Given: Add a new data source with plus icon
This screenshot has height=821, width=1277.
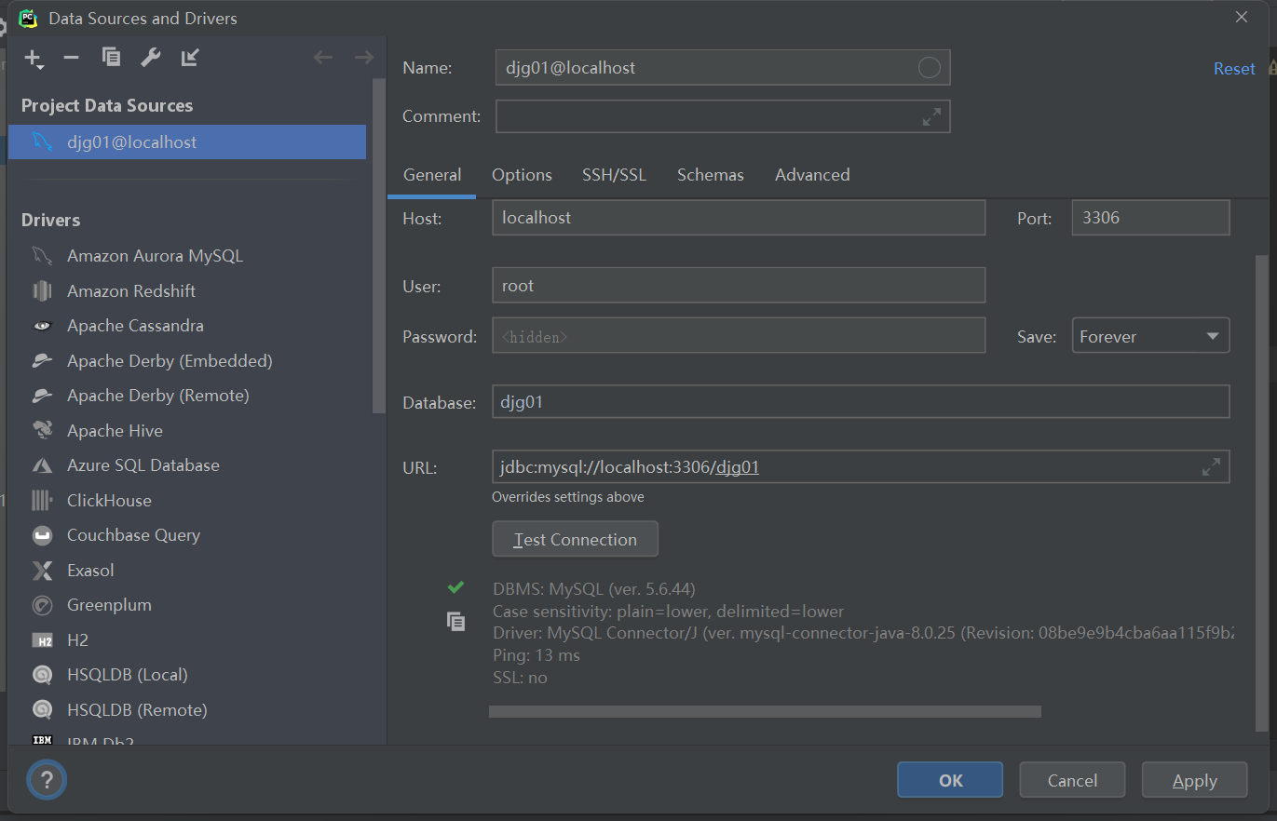Looking at the screenshot, I should (x=34, y=59).
